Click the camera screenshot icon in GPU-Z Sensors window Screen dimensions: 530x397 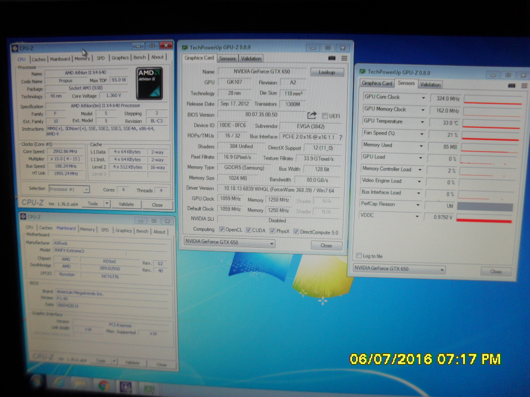(x=511, y=85)
